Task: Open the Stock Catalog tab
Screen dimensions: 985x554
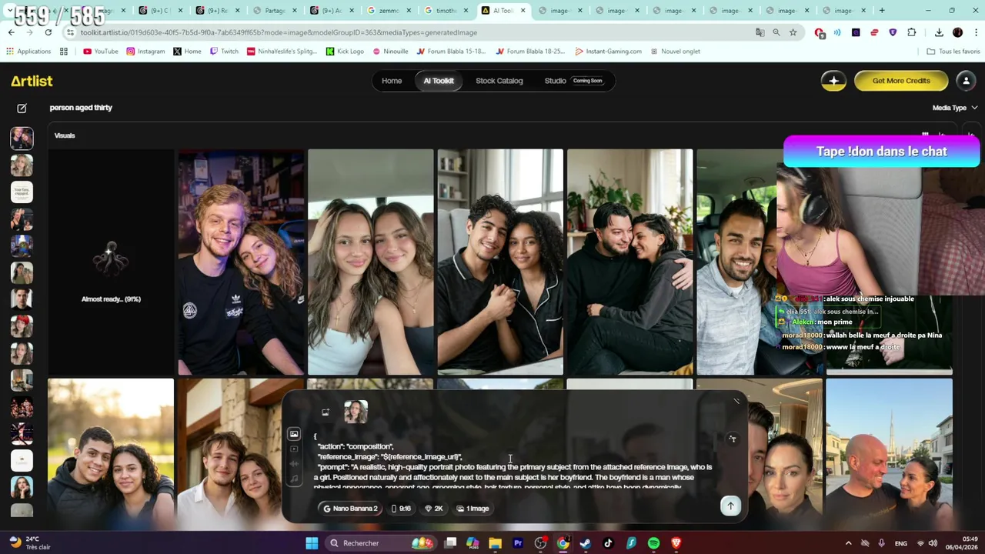Action: pos(499,81)
